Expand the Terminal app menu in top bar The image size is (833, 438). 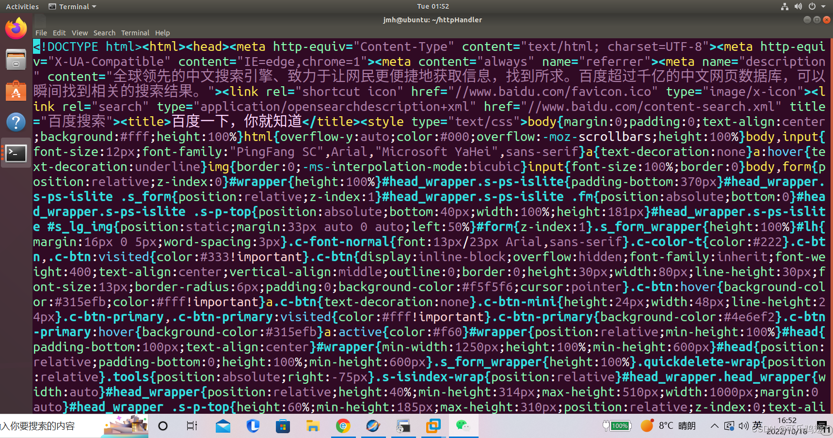click(x=73, y=7)
